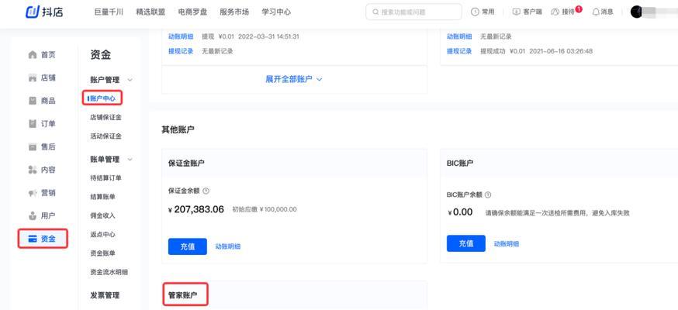Click the 消息 bell icon

tap(596, 12)
